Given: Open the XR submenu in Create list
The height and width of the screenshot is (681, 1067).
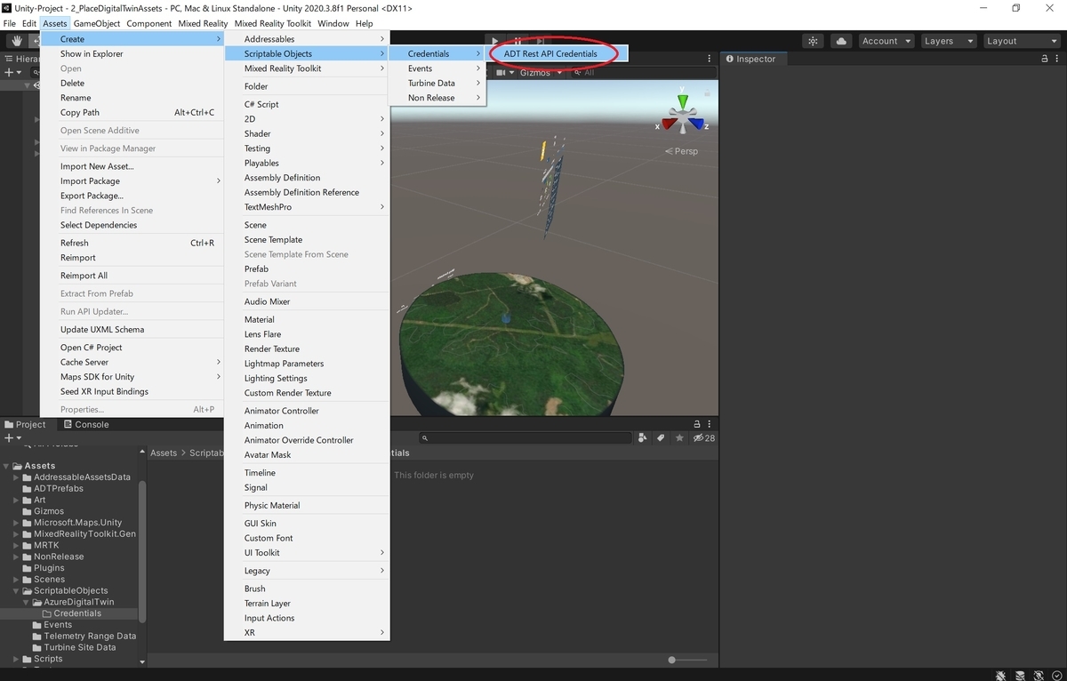Looking at the screenshot, I should coord(307,632).
